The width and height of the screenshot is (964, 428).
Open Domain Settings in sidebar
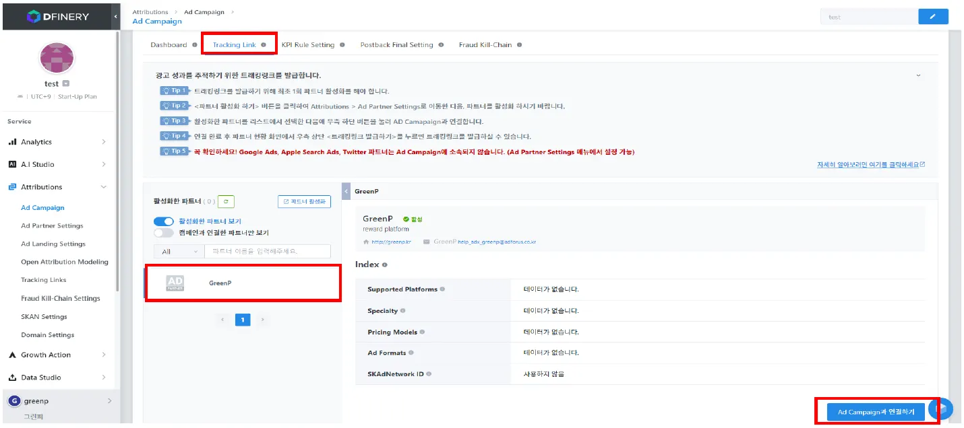tap(47, 334)
